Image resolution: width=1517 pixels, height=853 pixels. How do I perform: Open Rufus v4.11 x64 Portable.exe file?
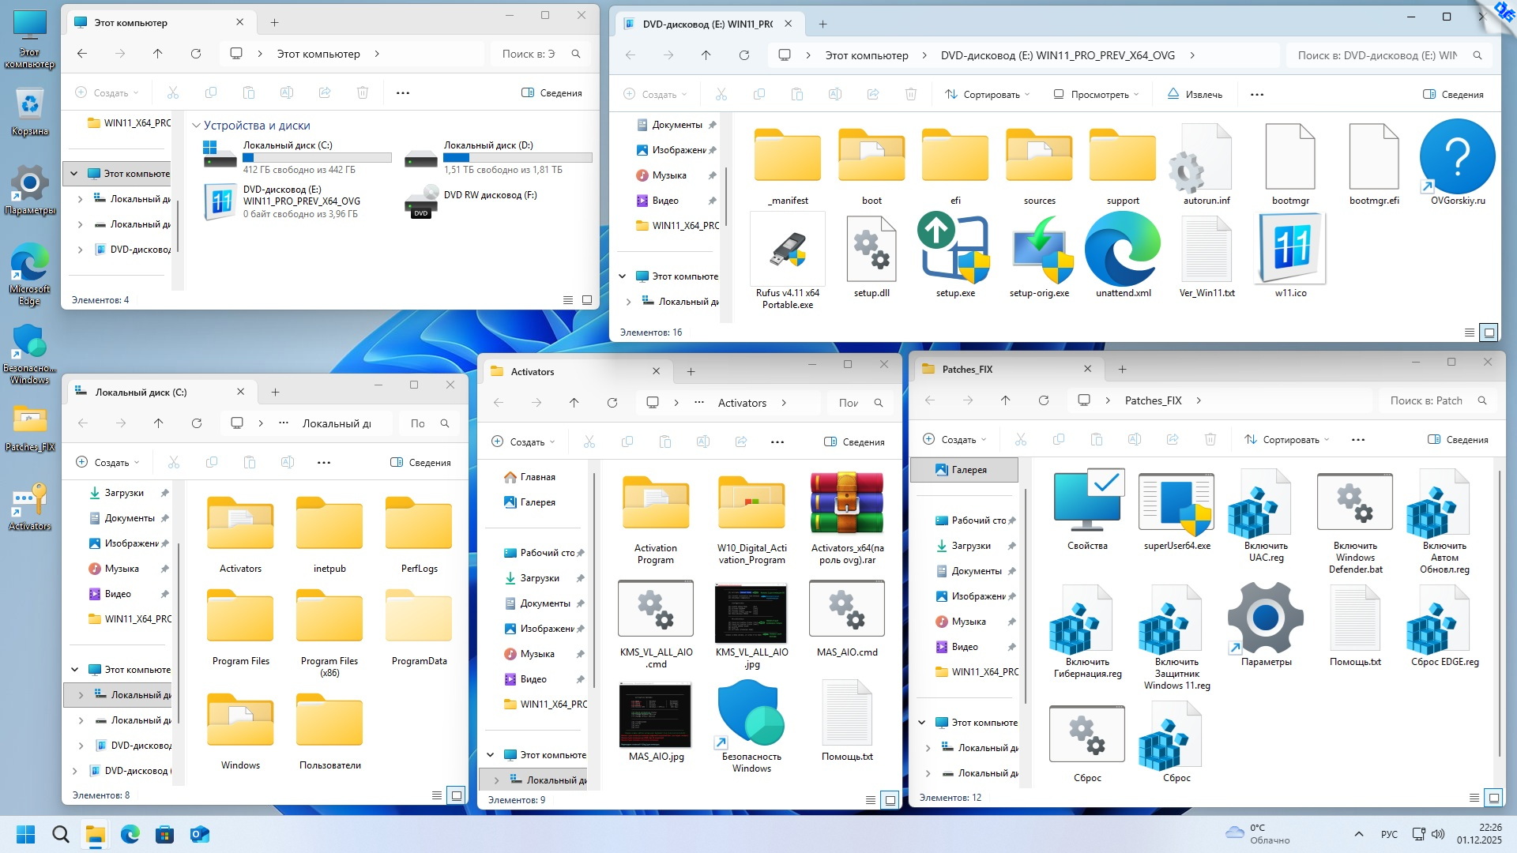[x=787, y=252]
